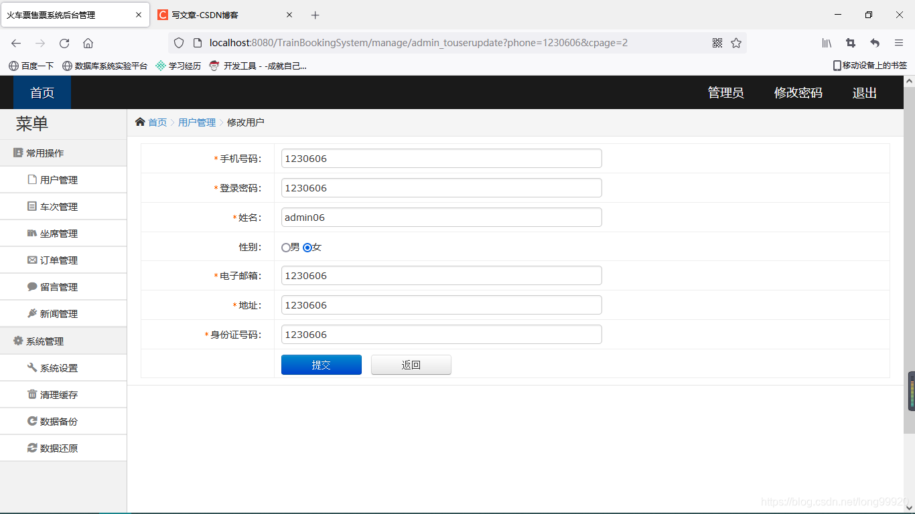Close the 写文章-CSDN博客 tab

pyautogui.click(x=289, y=15)
